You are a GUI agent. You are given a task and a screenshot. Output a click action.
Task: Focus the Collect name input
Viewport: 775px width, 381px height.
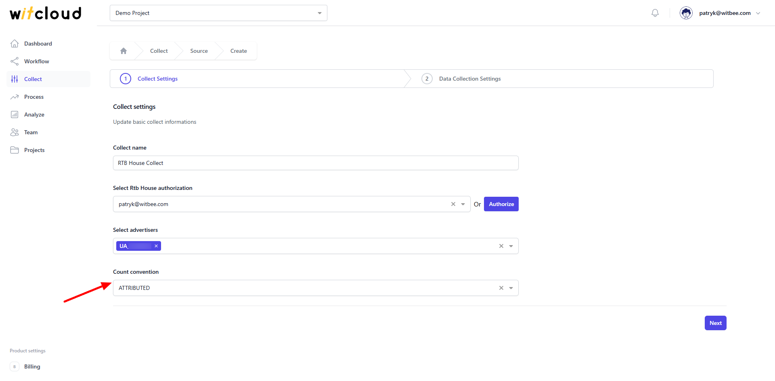pos(316,163)
